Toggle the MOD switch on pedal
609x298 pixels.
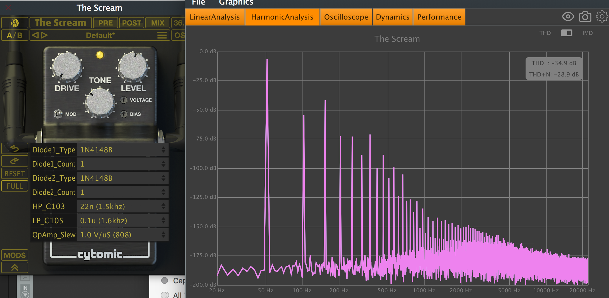pos(58,114)
